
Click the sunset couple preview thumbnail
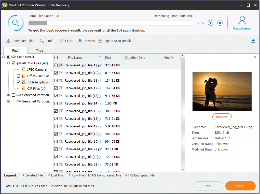222,91
